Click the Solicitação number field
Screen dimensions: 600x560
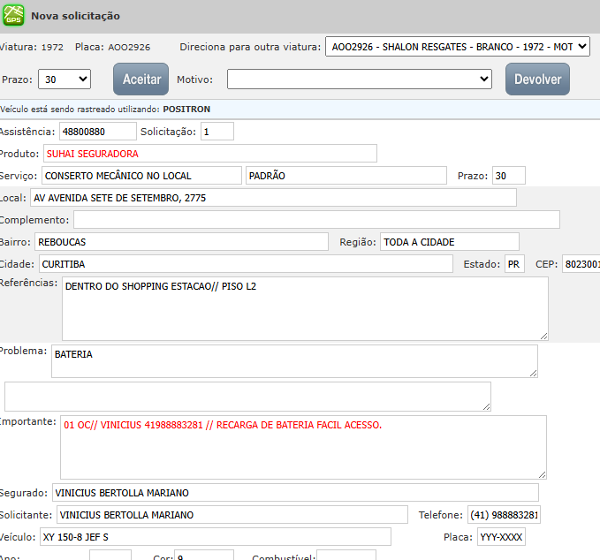217,132
